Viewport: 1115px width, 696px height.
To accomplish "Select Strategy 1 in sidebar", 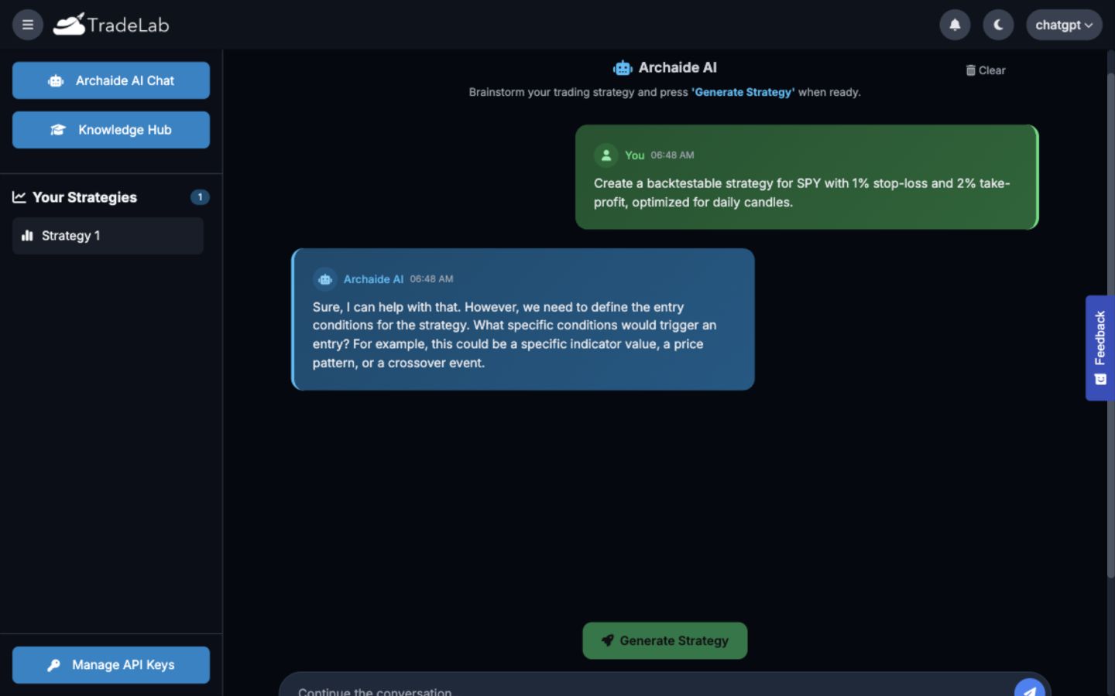I will [x=108, y=236].
